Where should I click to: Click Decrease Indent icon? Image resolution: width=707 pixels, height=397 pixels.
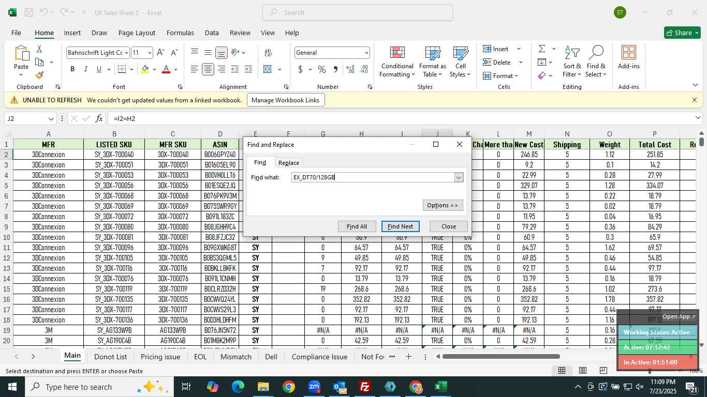pyautogui.click(x=235, y=69)
